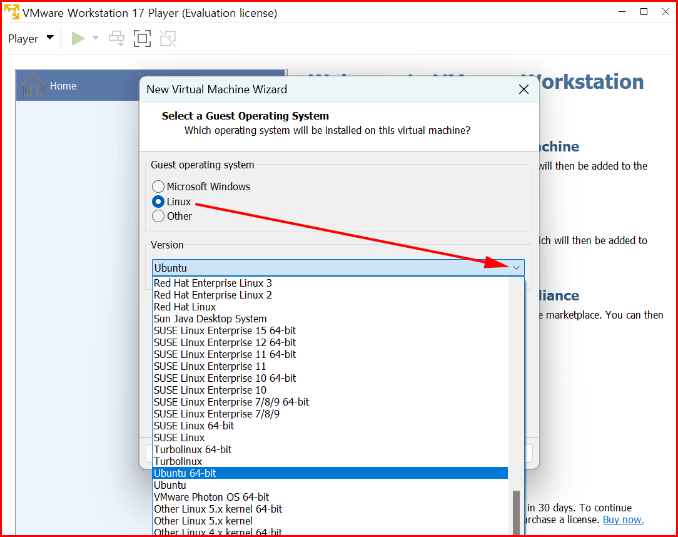Minimize the VMware Player window
The width and height of the screenshot is (678, 537).
[622, 12]
